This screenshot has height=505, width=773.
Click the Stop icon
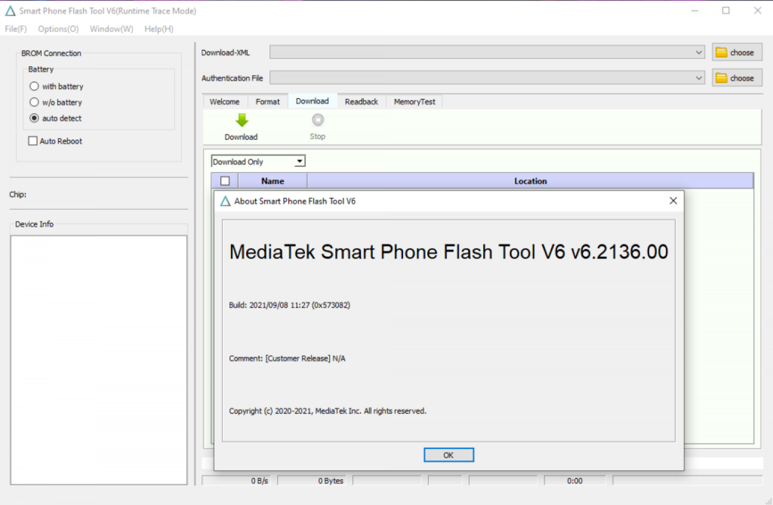(318, 121)
